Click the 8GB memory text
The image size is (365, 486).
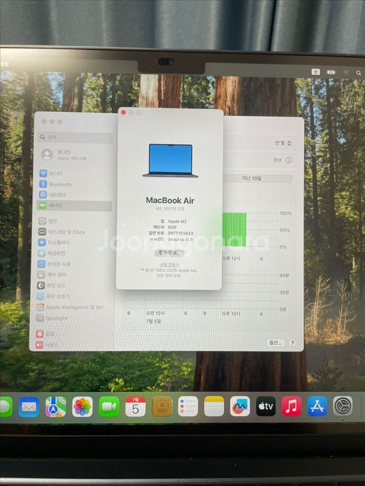tap(172, 227)
